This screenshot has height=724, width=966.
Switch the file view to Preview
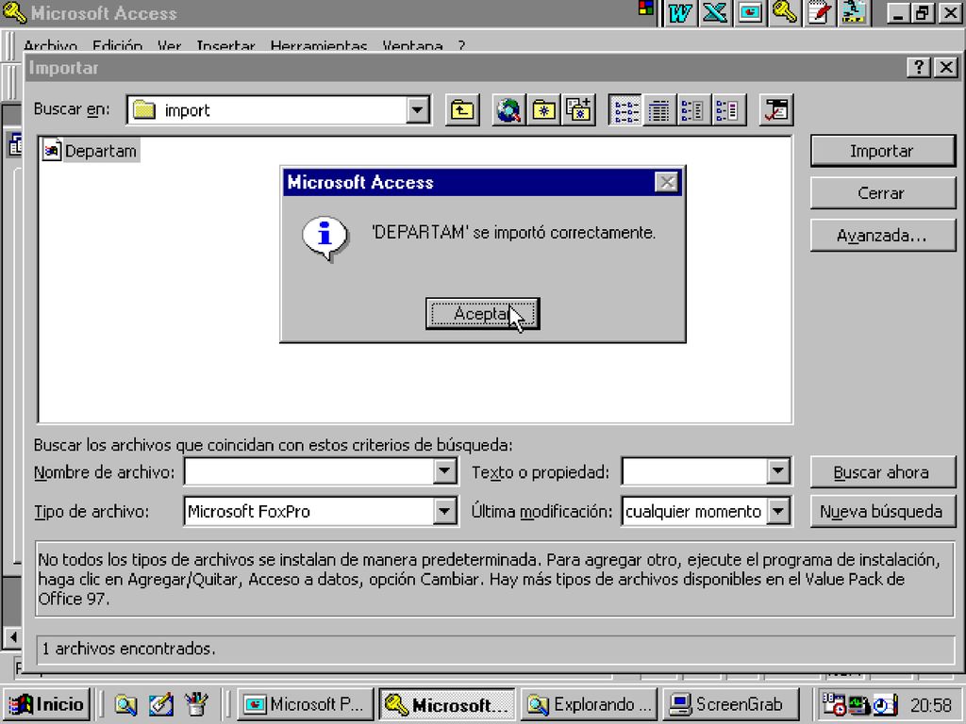(728, 110)
